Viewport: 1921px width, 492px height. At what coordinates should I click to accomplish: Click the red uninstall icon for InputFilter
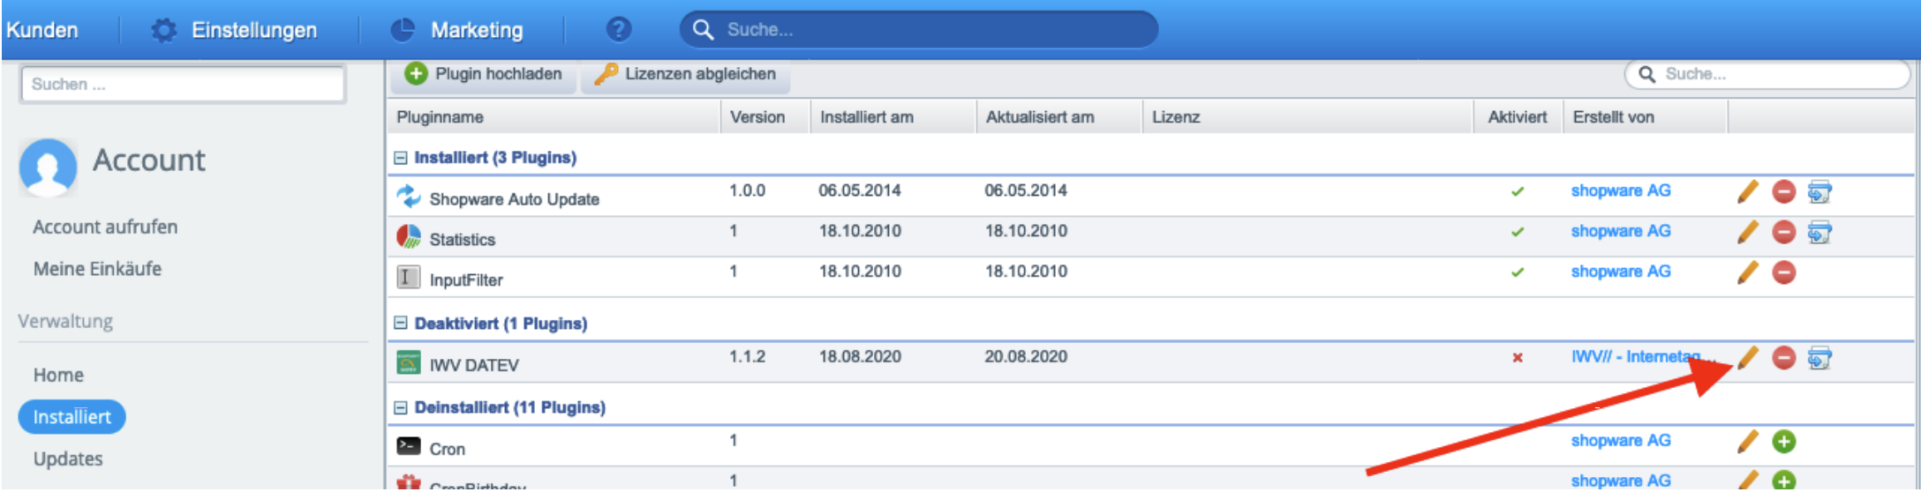click(x=1783, y=272)
